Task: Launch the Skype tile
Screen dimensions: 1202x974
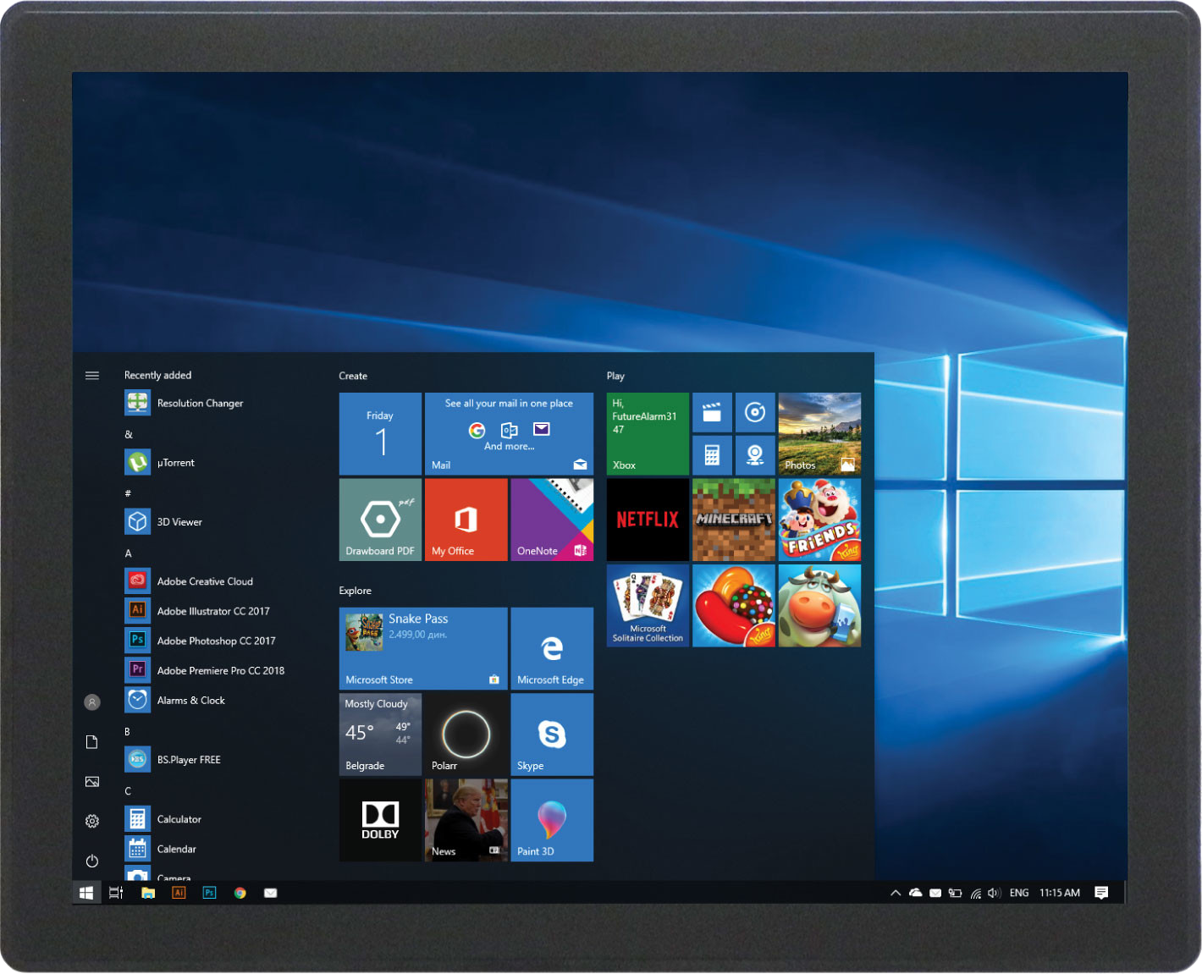Action: 552,735
